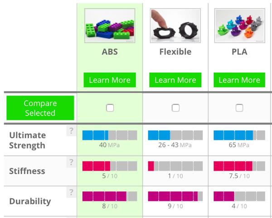Screen dimensions: 272x218
Task: Select the PLA compare checkbox
Action: point(239,108)
